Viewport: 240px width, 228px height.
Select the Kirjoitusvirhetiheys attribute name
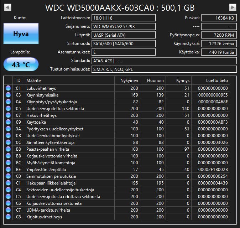point(44,217)
